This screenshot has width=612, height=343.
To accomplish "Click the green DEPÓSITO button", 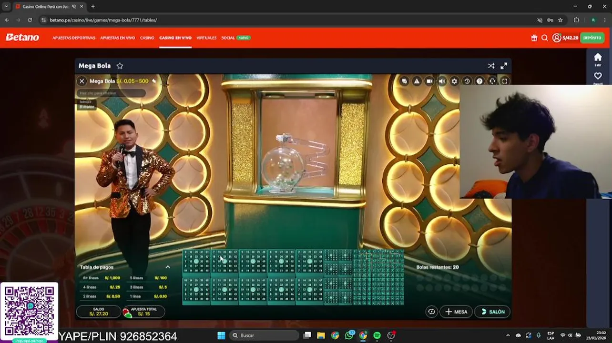I will (x=592, y=38).
